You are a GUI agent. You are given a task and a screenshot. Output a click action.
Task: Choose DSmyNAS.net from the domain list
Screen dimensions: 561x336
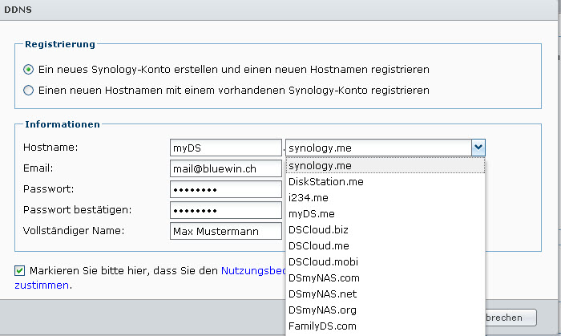[385, 294]
